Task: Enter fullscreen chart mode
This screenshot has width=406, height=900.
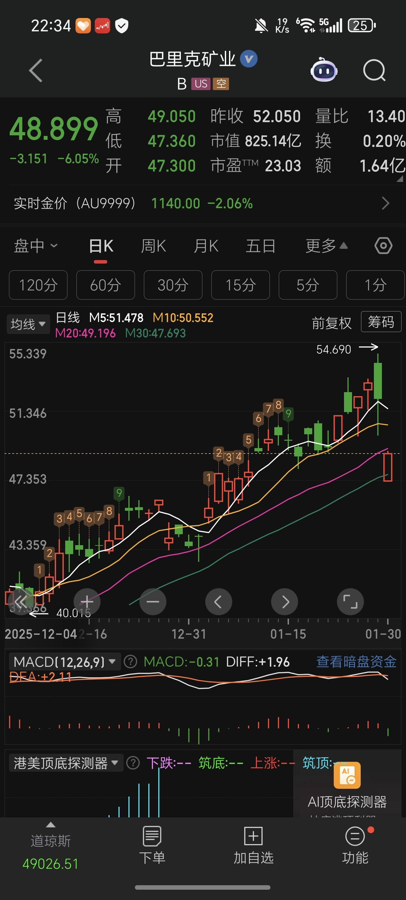Action: (x=350, y=602)
